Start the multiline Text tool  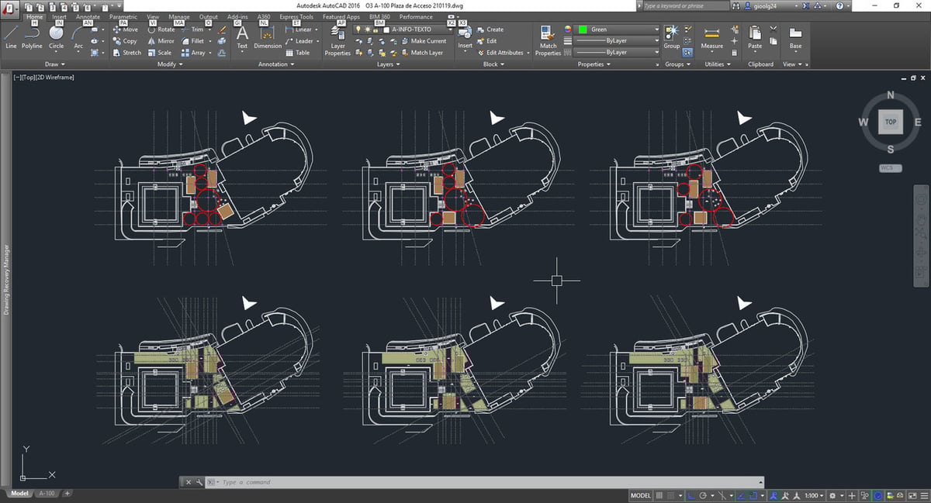(241, 36)
